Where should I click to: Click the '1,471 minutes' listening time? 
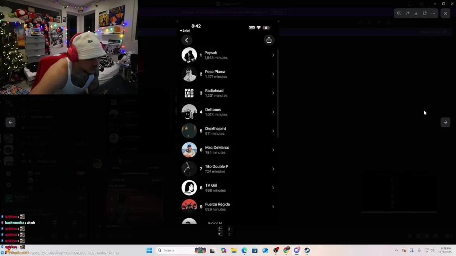[216, 77]
